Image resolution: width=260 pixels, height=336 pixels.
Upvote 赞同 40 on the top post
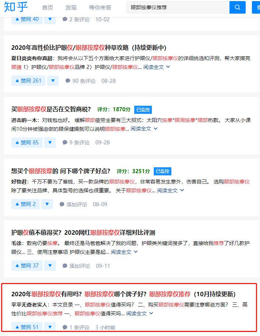(27, 19)
